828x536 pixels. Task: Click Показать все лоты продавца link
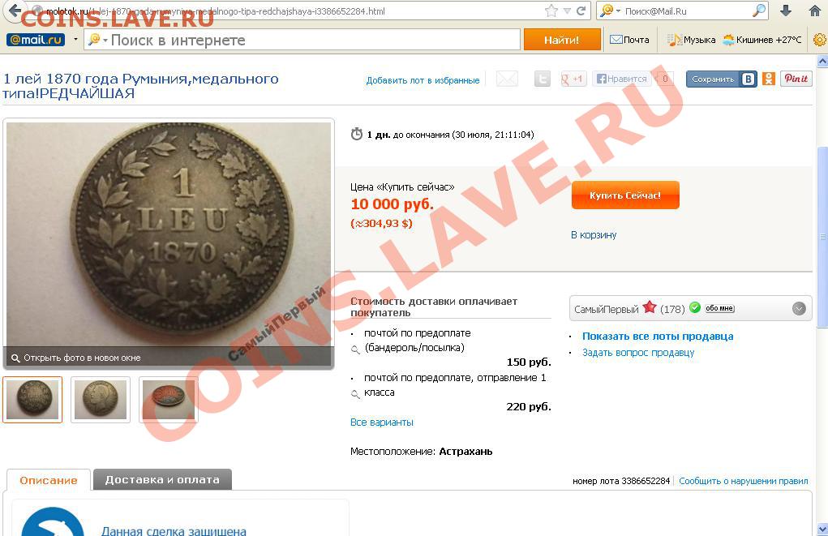coord(658,337)
